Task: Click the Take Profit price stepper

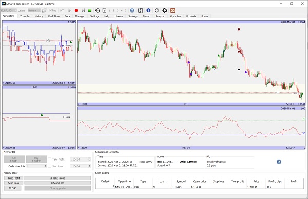Action: (89, 160)
